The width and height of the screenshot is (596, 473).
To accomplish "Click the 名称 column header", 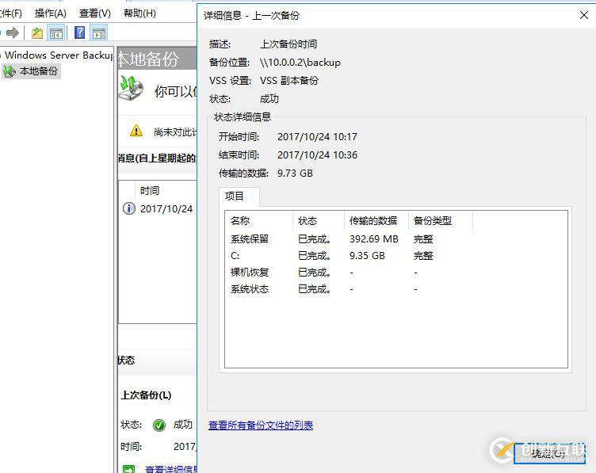I will tap(259, 221).
